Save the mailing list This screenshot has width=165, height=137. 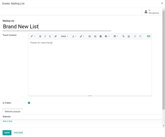tap(7, 133)
